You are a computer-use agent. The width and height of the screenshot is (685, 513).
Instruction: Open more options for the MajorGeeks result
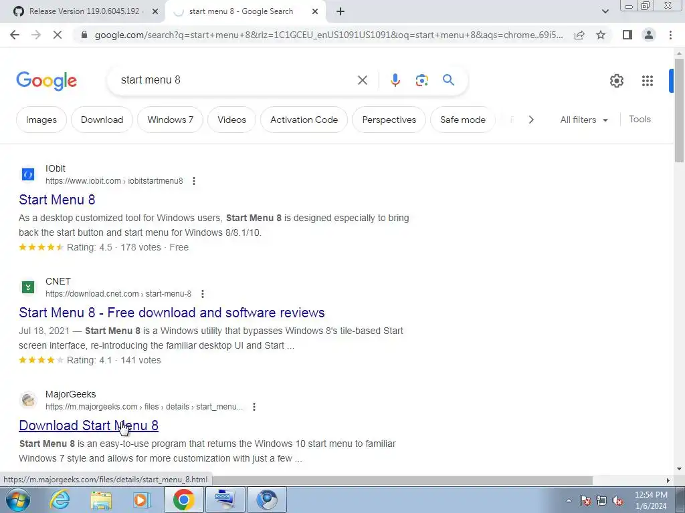pyautogui.click(x=254, y=407)
